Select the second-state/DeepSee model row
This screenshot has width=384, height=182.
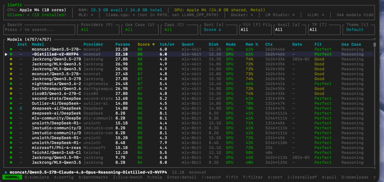click(x=189, y=98)
